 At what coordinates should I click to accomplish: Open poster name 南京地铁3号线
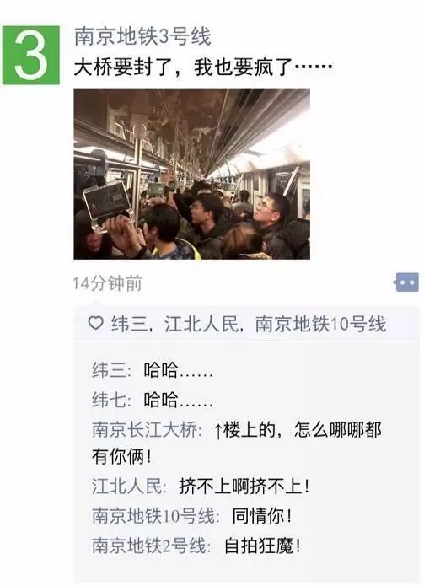coord(142,36)
